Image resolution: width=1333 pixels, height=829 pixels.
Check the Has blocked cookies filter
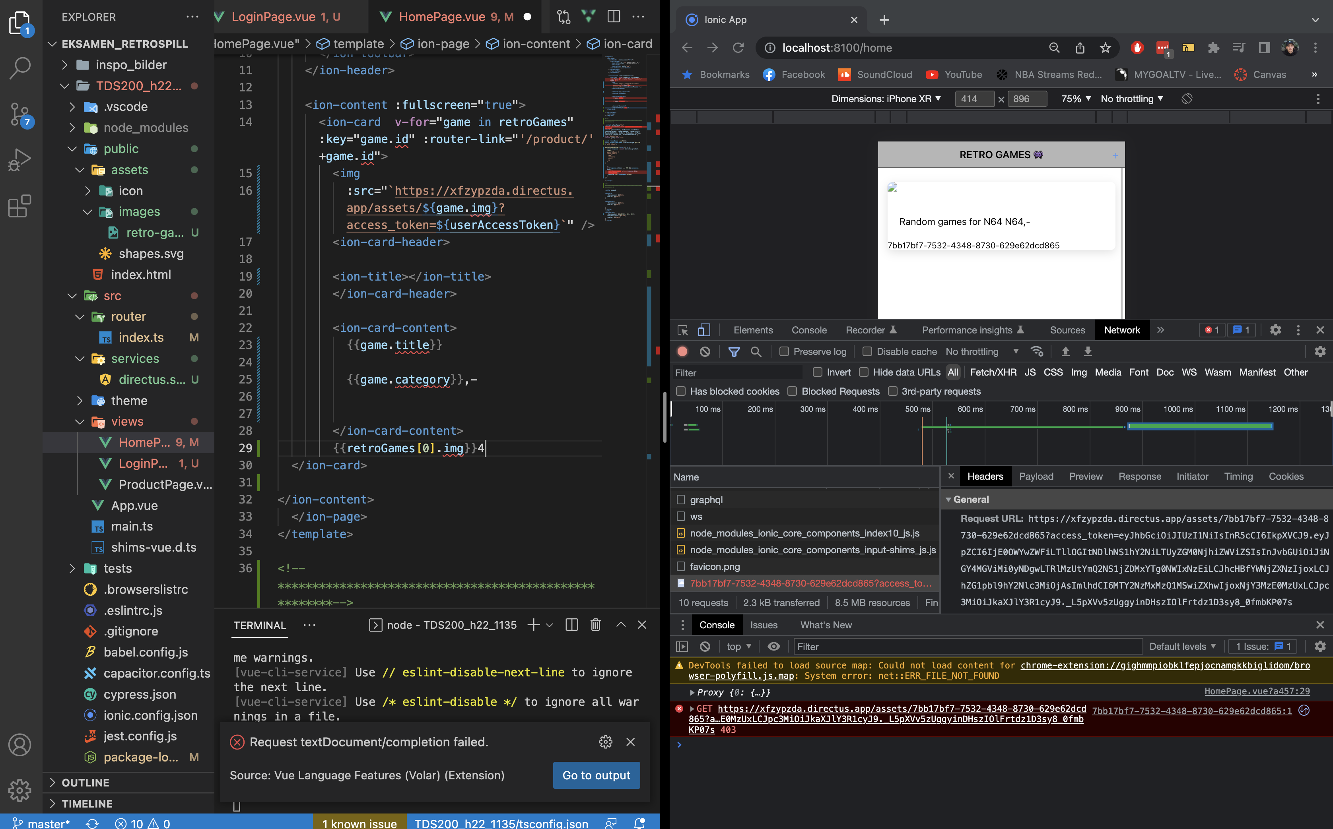(681, 391)
